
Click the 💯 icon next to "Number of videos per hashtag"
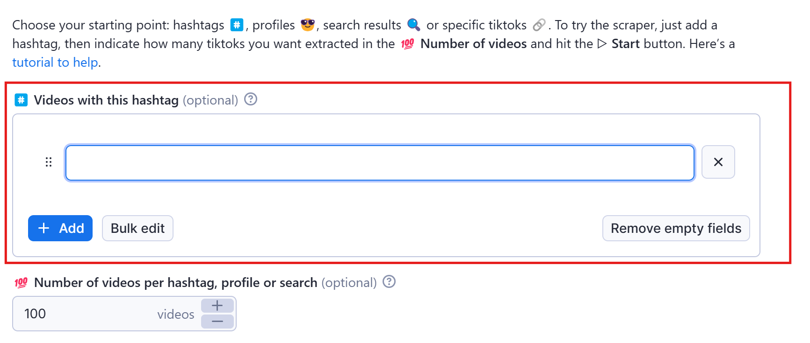22,281
